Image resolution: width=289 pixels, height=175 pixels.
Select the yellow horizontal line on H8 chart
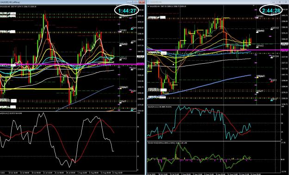tap(37, 89)
